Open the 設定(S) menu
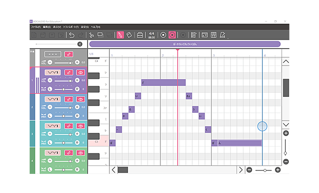 click(85, 27)
